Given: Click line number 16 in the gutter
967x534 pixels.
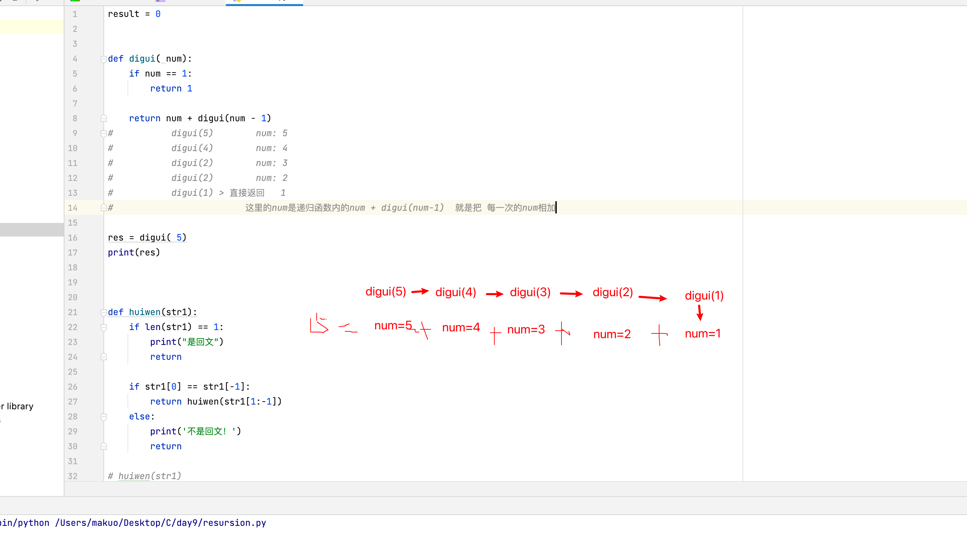Looking at the screenshot, I should click(73, 238).
